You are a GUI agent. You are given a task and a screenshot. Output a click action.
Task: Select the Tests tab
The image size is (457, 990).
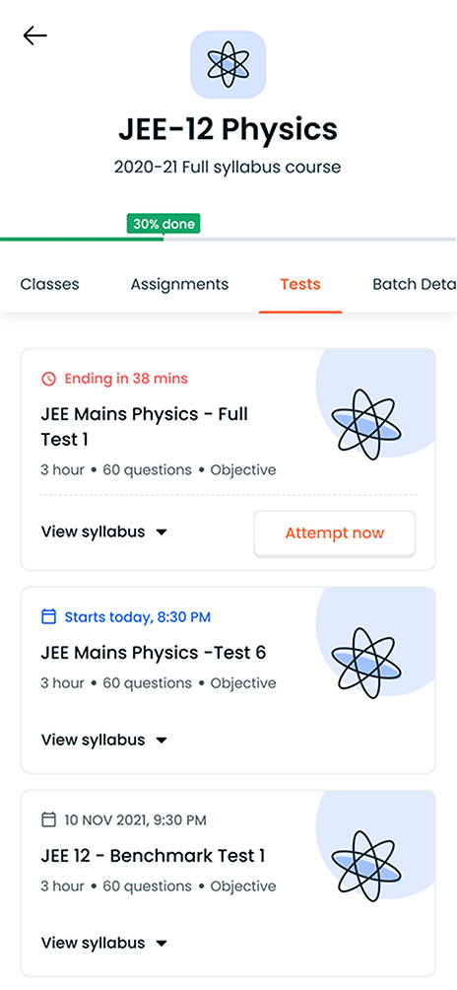tap(300, 284)
